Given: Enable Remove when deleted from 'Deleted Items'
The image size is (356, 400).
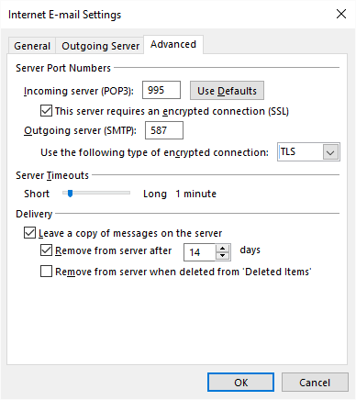Looking at the screenshot, I should click(46, 272).
